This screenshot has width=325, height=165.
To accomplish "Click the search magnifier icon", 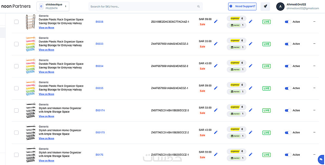I will tap(199, 6).
